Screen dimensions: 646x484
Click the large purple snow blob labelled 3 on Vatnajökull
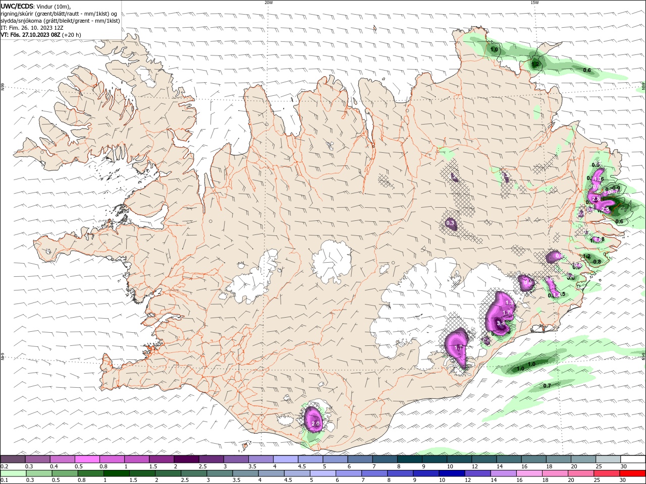point(500,314)
